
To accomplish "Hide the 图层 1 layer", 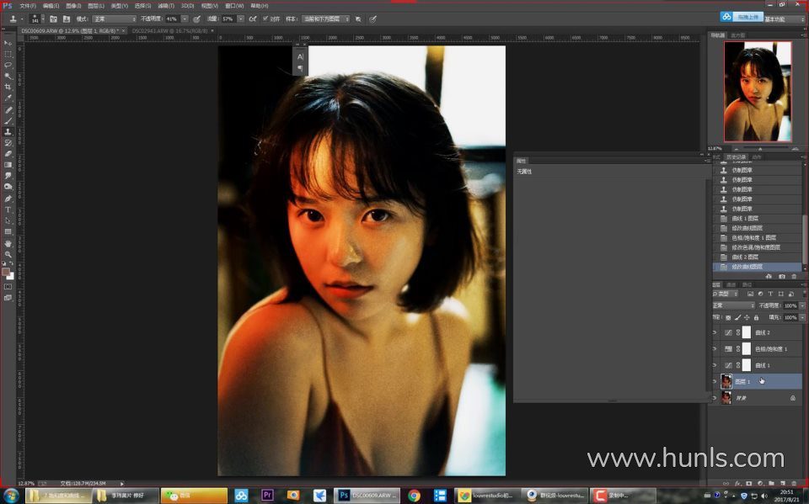I will (x=715, y=382).
